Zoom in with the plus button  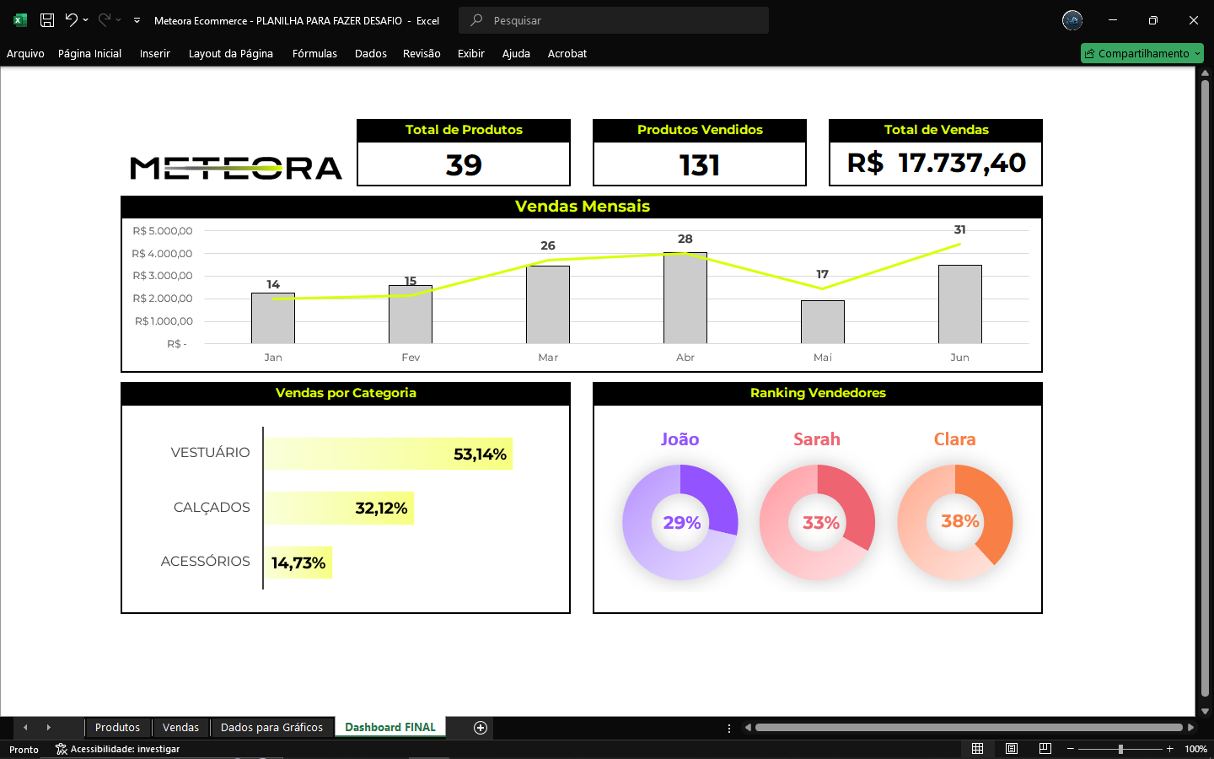pos(1170,749)
